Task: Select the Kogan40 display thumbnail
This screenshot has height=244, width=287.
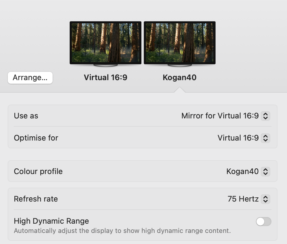Action: pos(180,43)
